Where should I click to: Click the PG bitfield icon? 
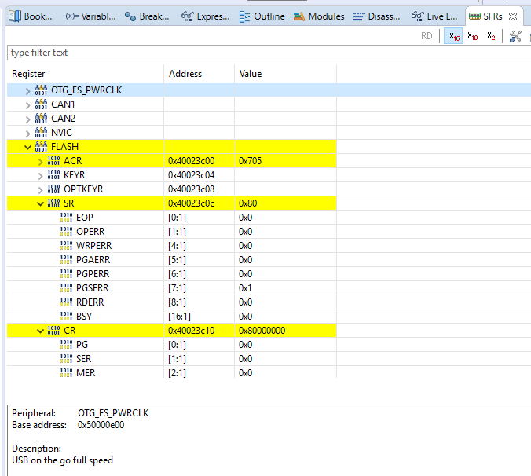pos(66,345)
